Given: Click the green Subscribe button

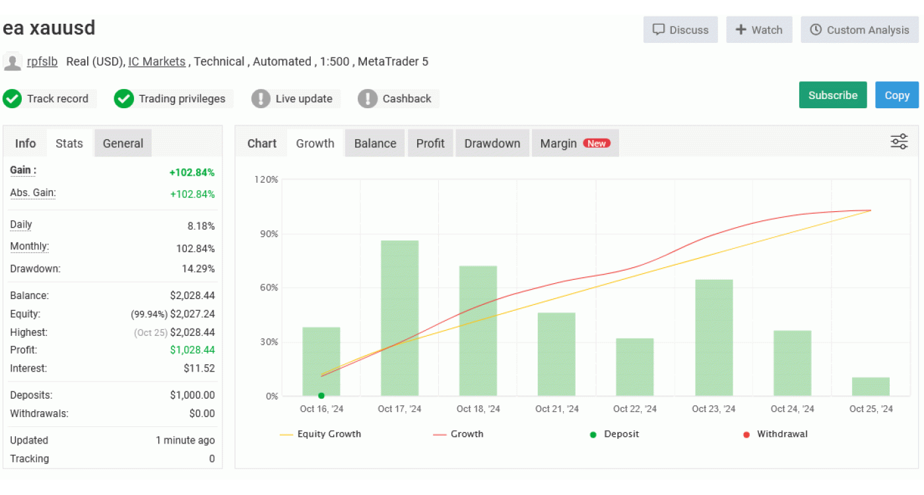Looking at the screenshot, I should [832, 95].
